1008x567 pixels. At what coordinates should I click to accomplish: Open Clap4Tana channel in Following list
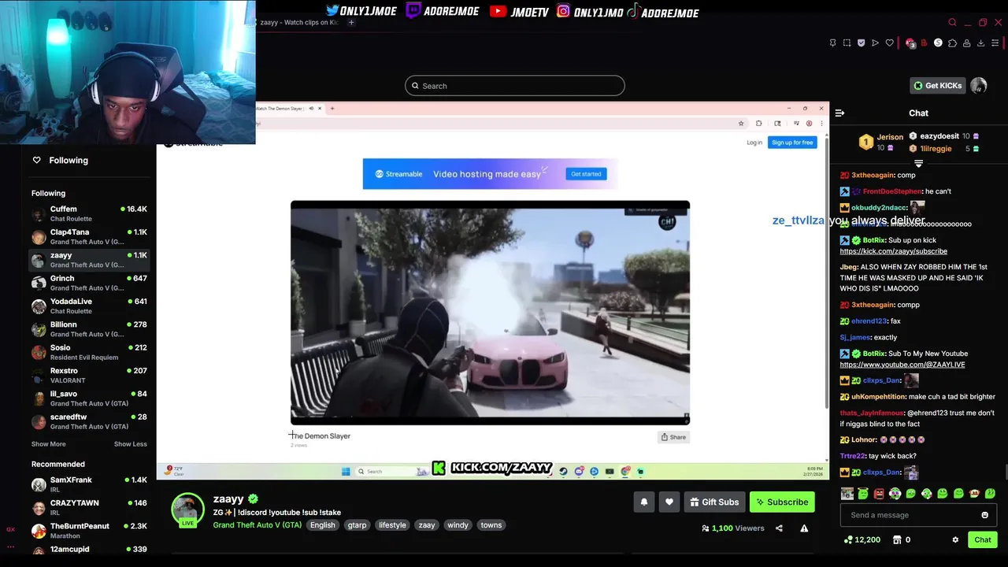pos(89,237)
